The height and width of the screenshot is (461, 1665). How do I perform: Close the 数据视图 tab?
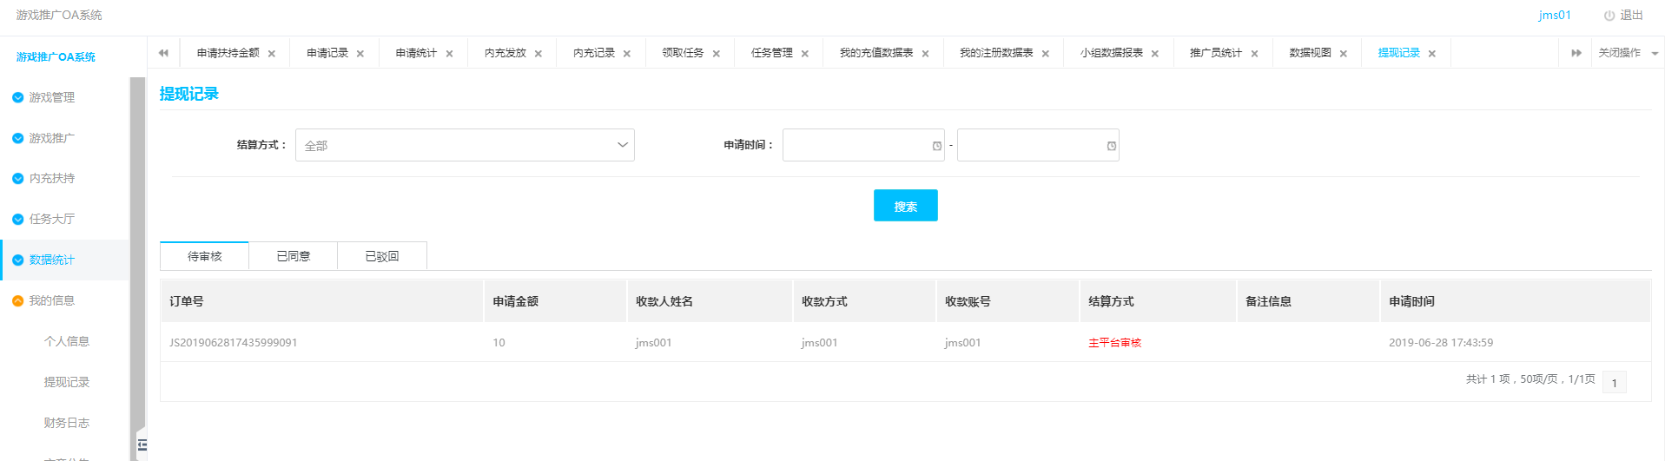click(x=1344, y=54)
